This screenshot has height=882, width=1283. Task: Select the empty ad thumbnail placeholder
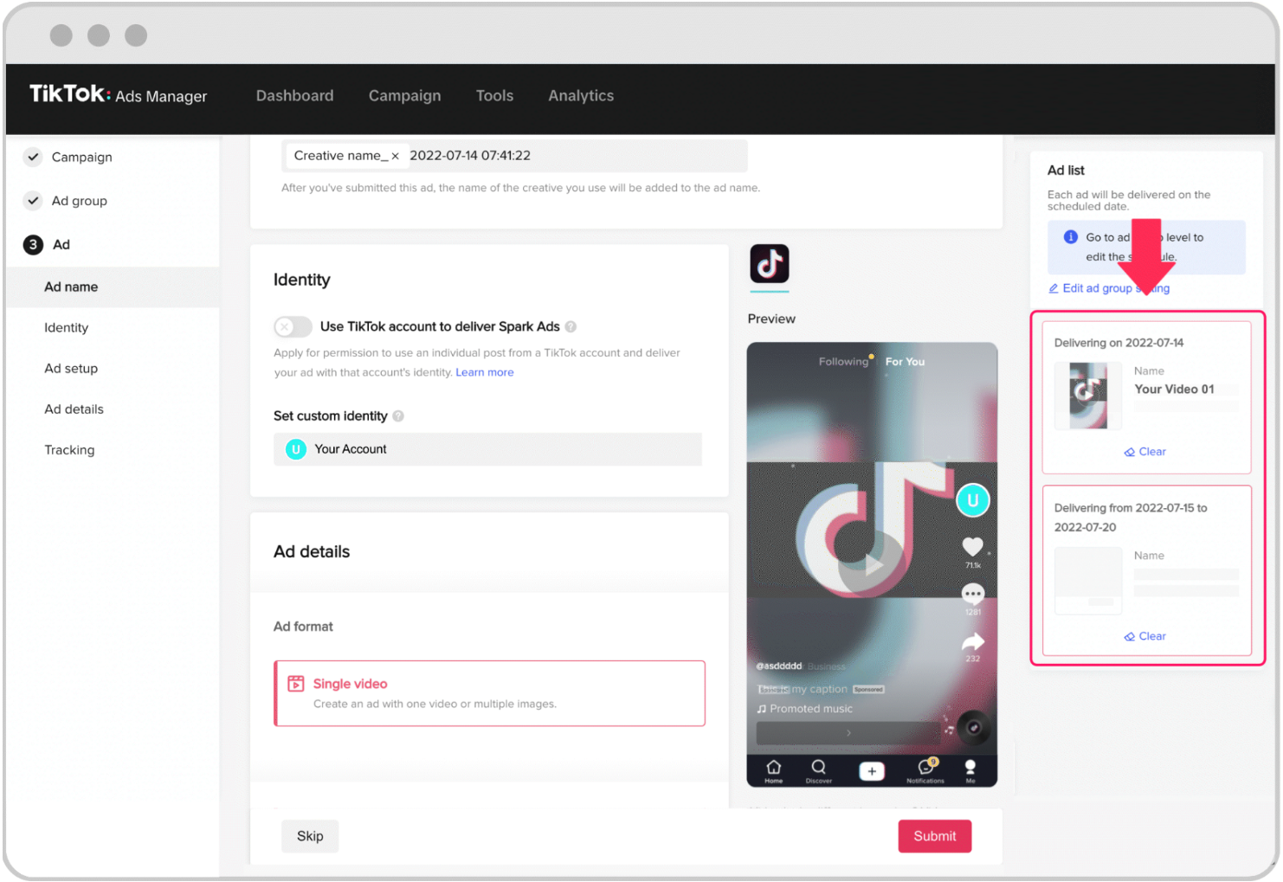pyautogui.click(x=1088, y=580)
